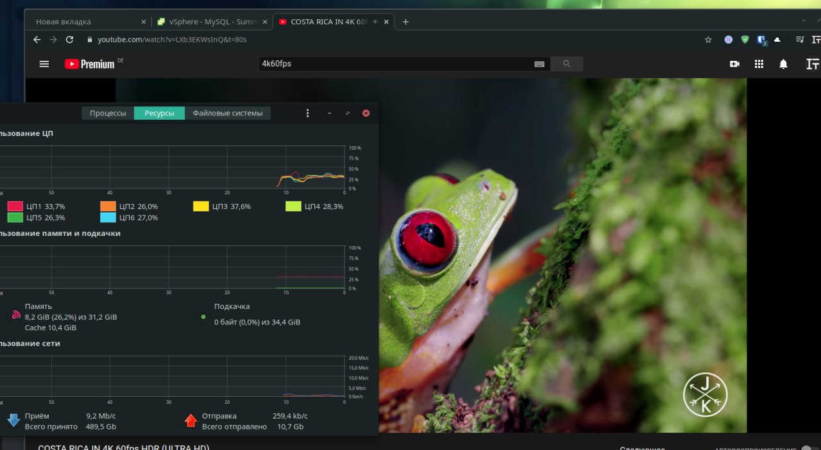821x450 pixels.
Task: Bookmark this page with the star
Action: click(708, 40)
